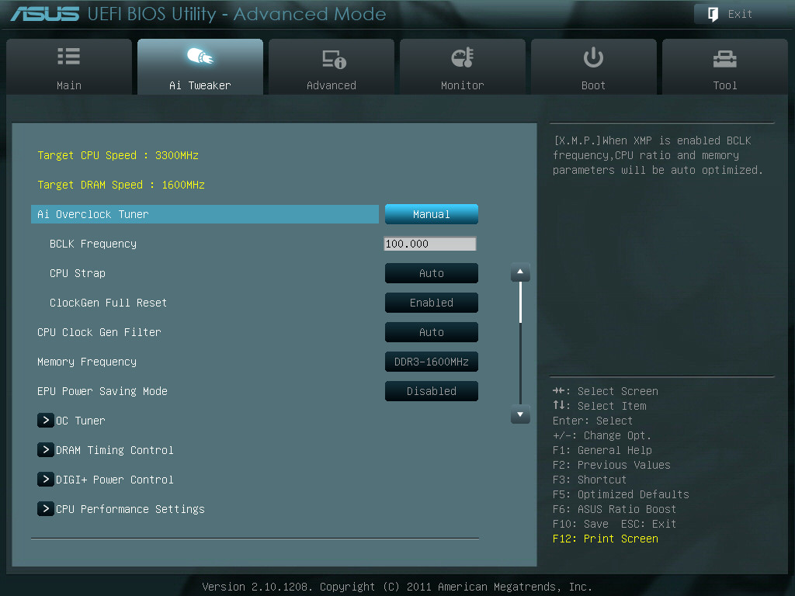The image size is (795, 596).
Task: Expand the DIGI+ Power Control arrow
Action: [x=46, y=479]
